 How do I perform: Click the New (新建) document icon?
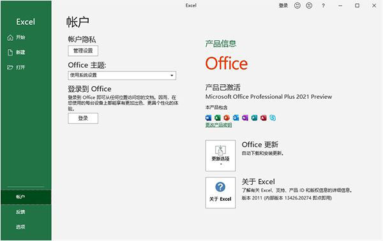click(10, 52)
